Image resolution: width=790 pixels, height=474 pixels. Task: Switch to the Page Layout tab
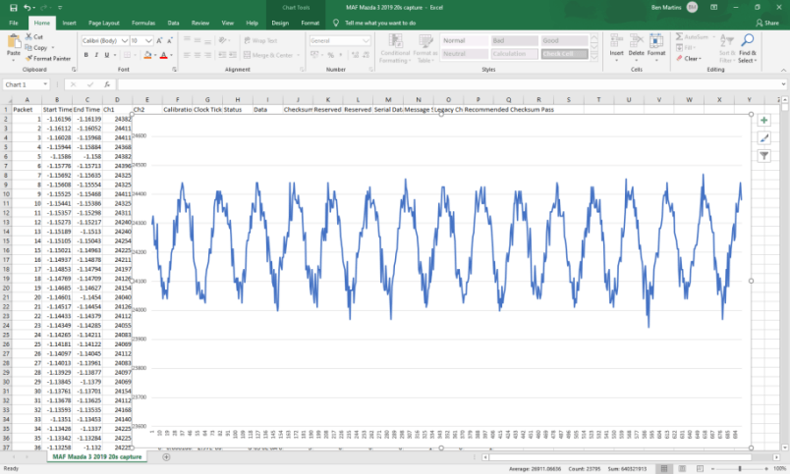(104, 23)
